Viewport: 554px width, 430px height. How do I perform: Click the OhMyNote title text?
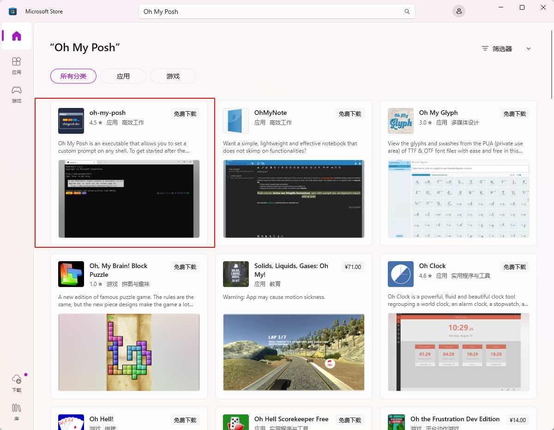pyautogui.click(x=271, y=113)
